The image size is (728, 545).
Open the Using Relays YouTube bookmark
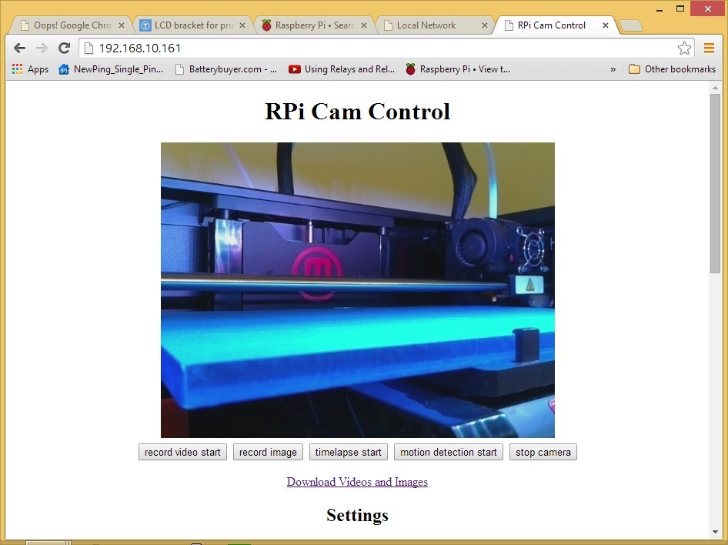(341, 69)
